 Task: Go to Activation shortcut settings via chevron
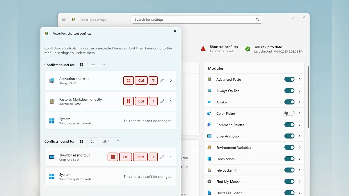[171, 80]
